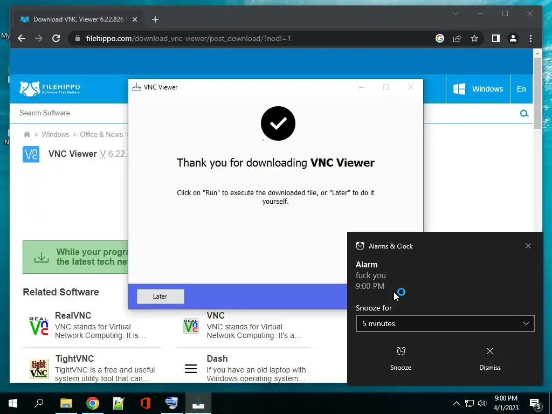Viewport: 552px width, 414px height.
Task: Expand the Snooze for 5 minutes dropdown
Action: click(x=445, y=323)
